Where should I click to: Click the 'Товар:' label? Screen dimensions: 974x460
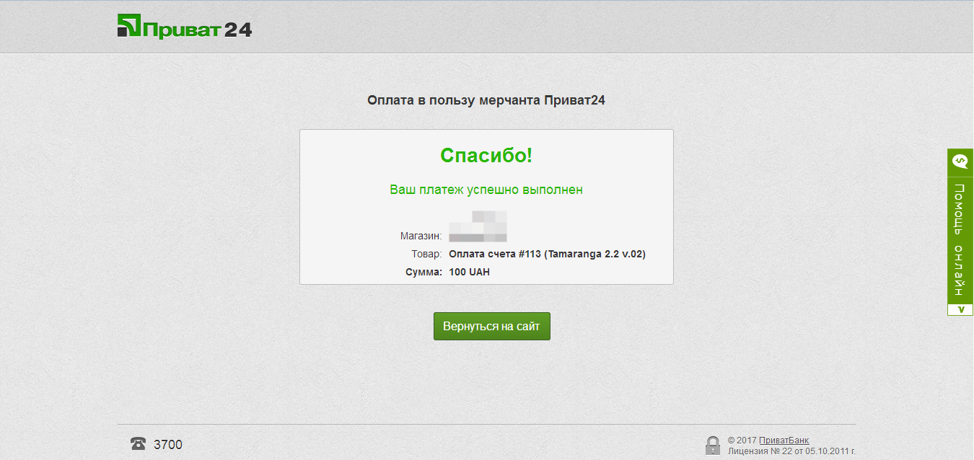pos(426,254)
